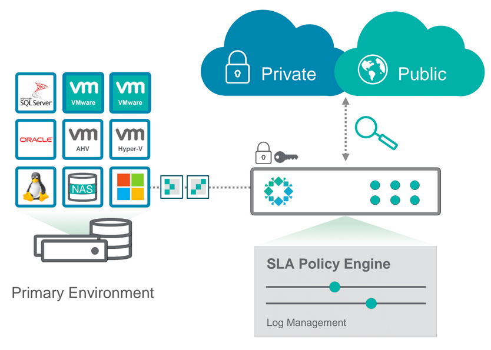Click the Log Management label
This screenshot has width=491, height=350.
306,322
